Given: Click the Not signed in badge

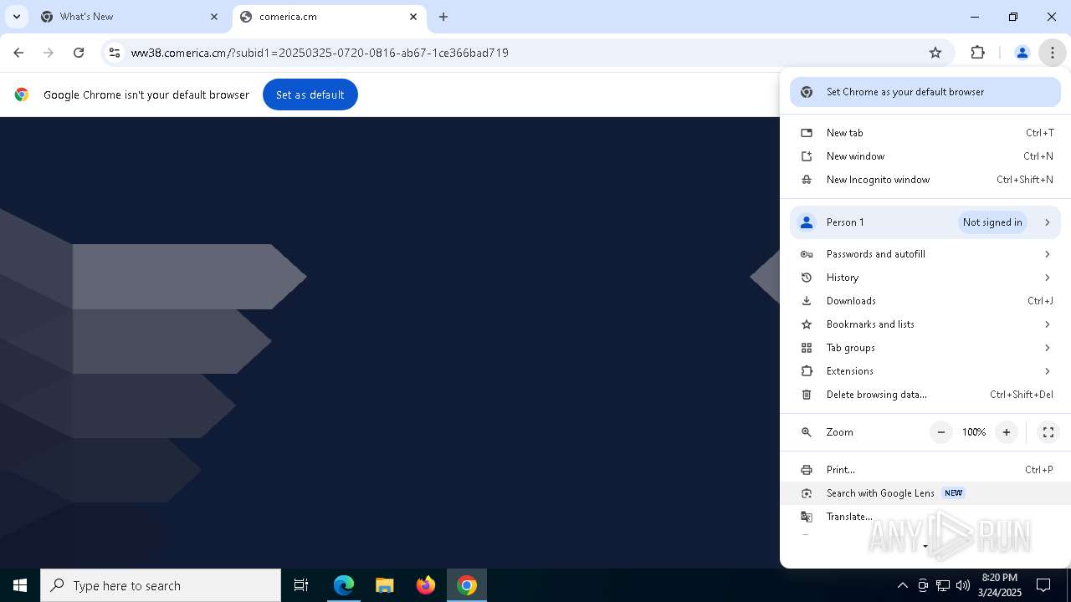Looking at the screenshot, I should pyautogui.click(x=992, y=222).
